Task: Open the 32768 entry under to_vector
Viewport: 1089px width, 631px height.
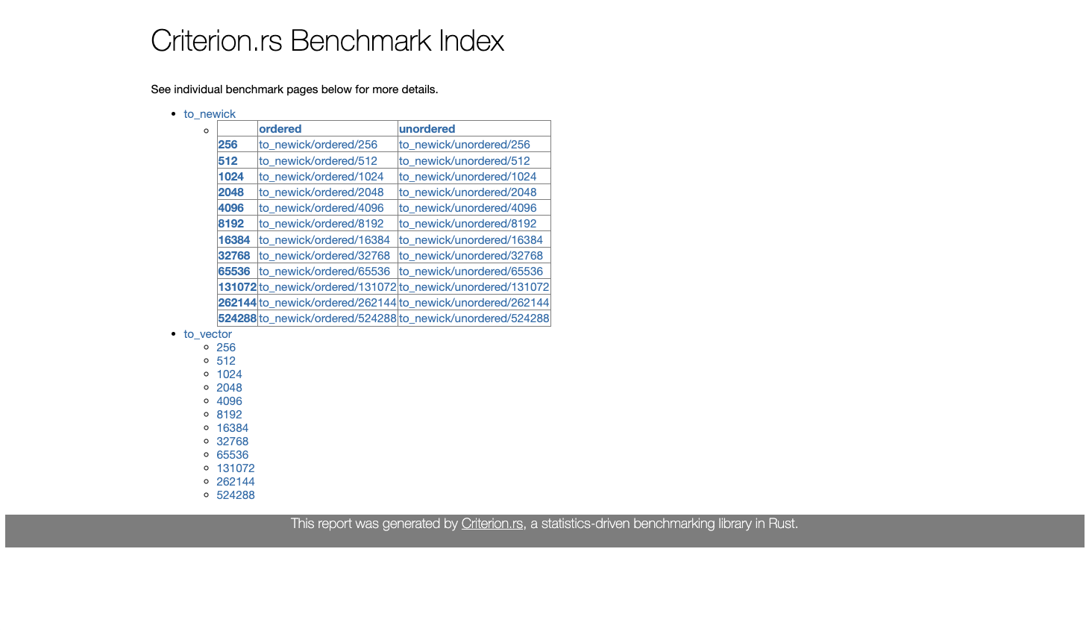Action: coord(233,442)
